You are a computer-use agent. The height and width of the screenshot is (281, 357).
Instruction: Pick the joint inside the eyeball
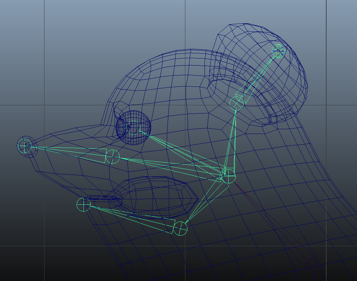pyautogui.click(x=134, y=127)
